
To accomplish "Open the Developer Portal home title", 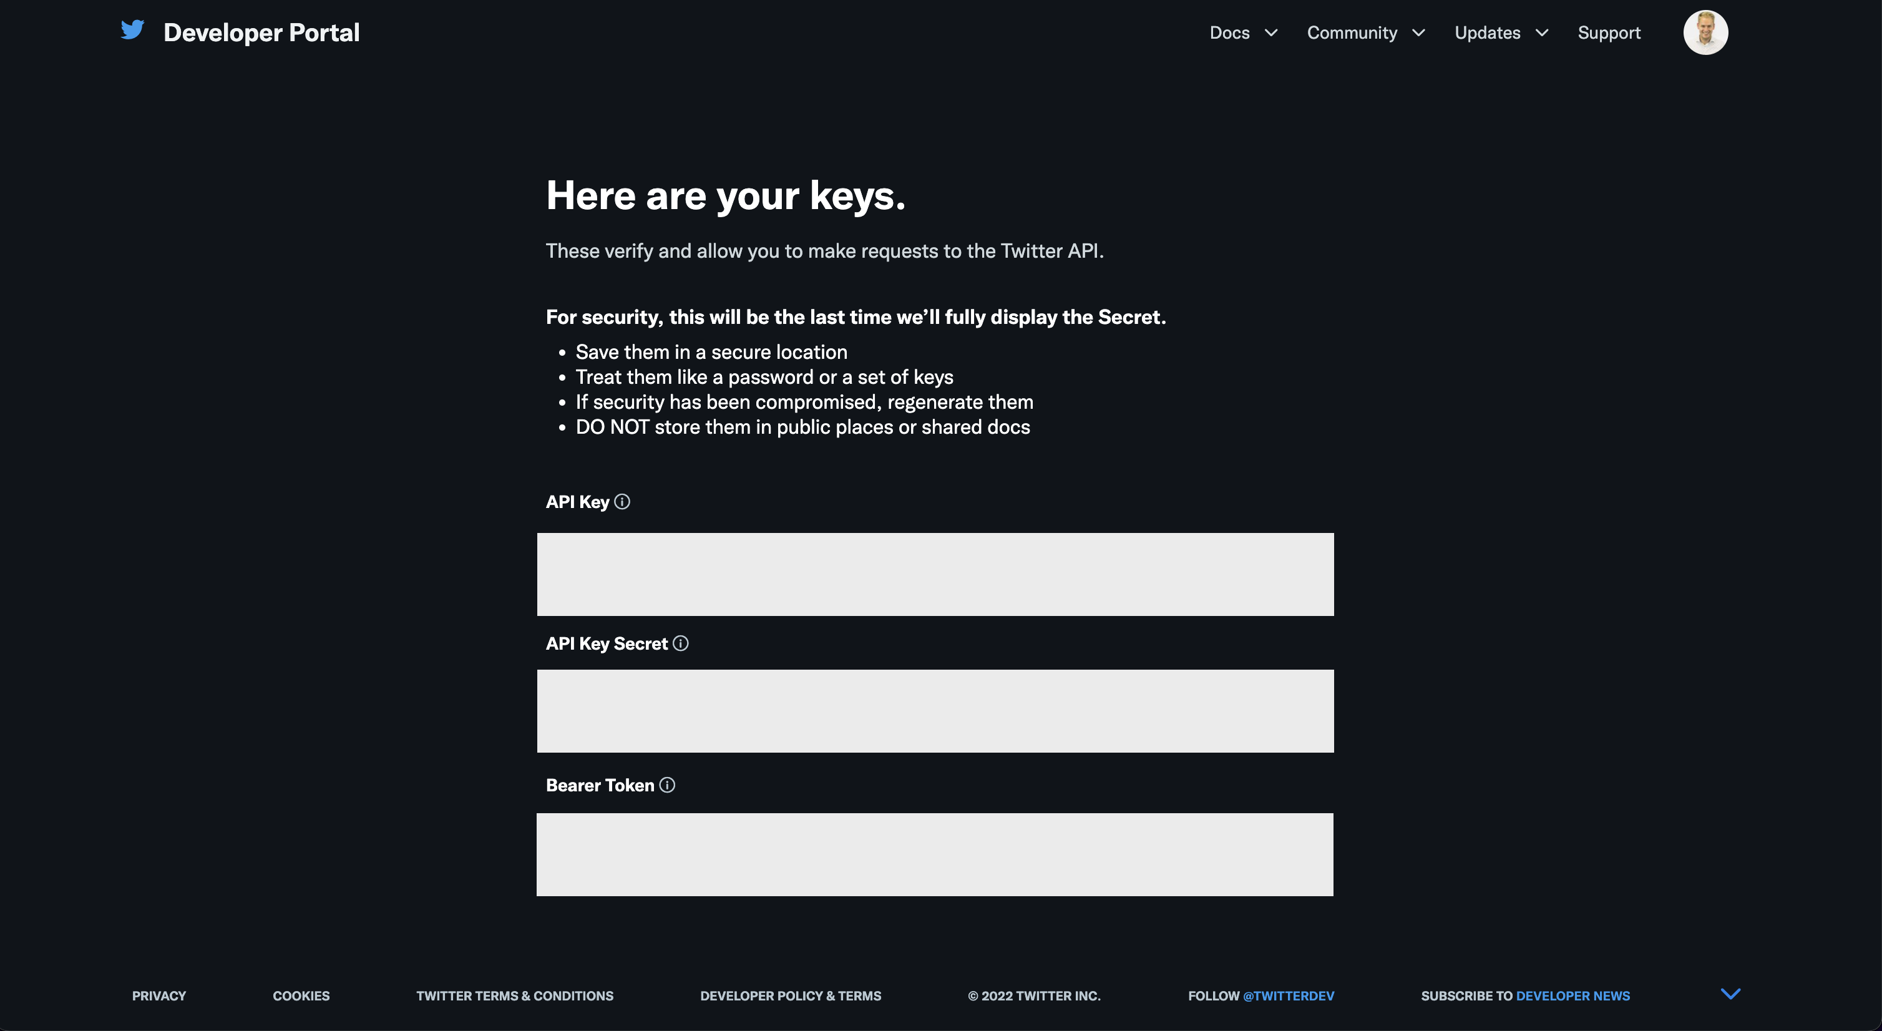I will tap(261, 32).
